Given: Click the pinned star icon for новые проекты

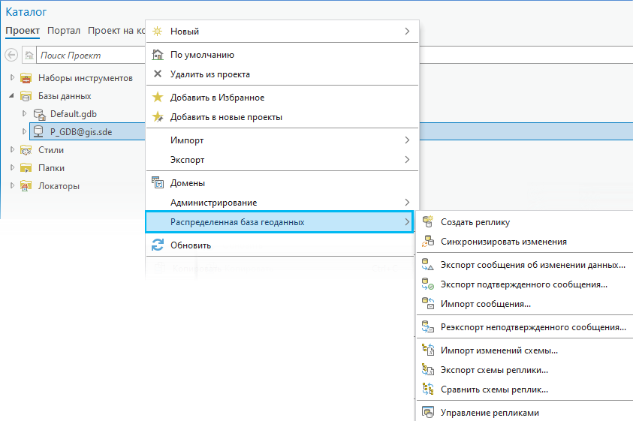Looking at the screenshot, I should 158,117.
